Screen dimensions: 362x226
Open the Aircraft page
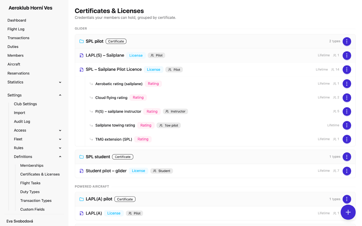point(14,64)
